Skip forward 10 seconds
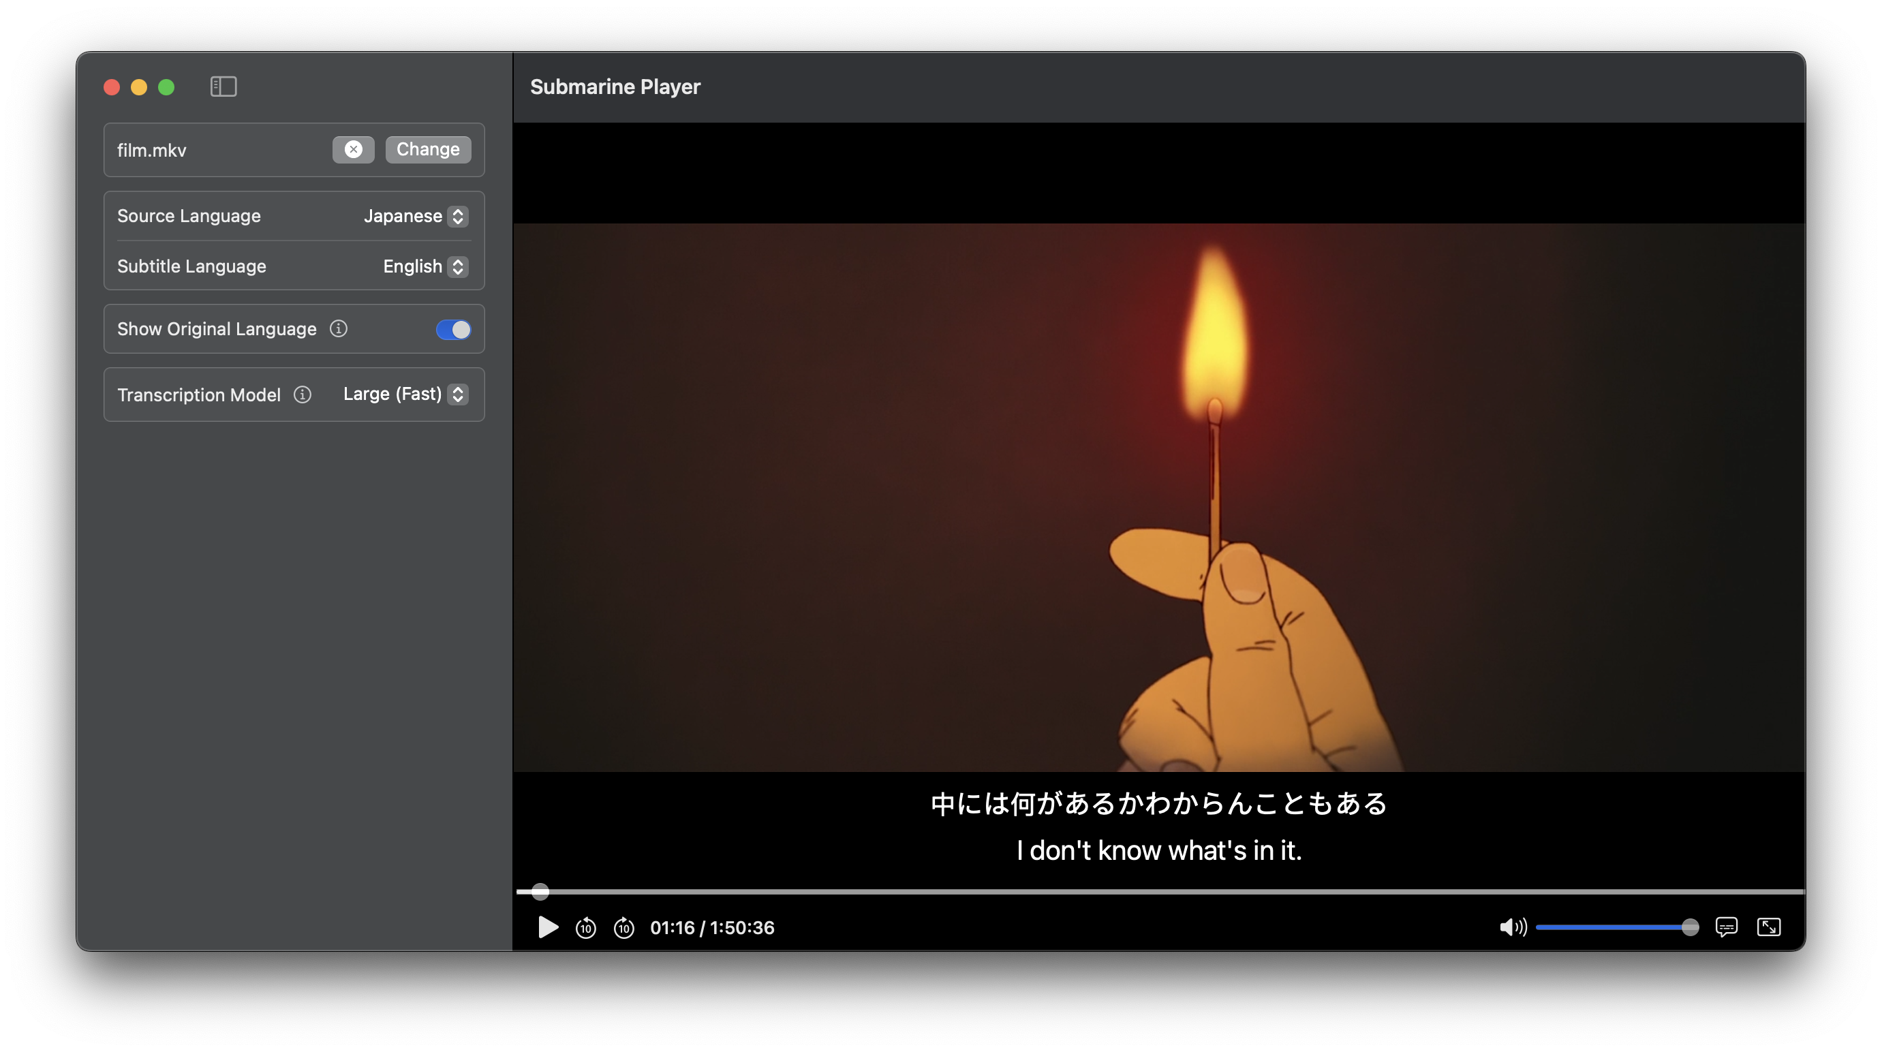The width and height of the screenshot is (1882, 1052). [624, 927]
